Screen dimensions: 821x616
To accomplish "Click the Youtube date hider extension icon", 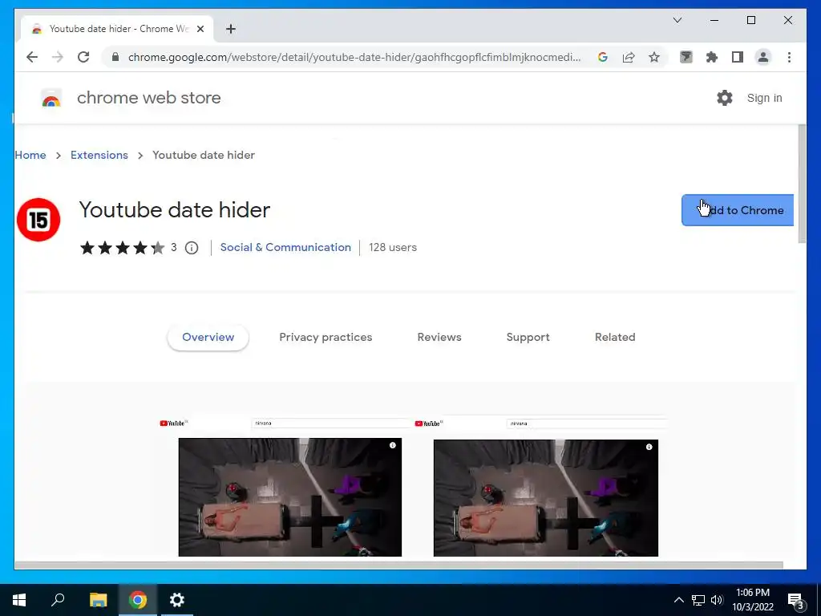I will click(38, 220).
